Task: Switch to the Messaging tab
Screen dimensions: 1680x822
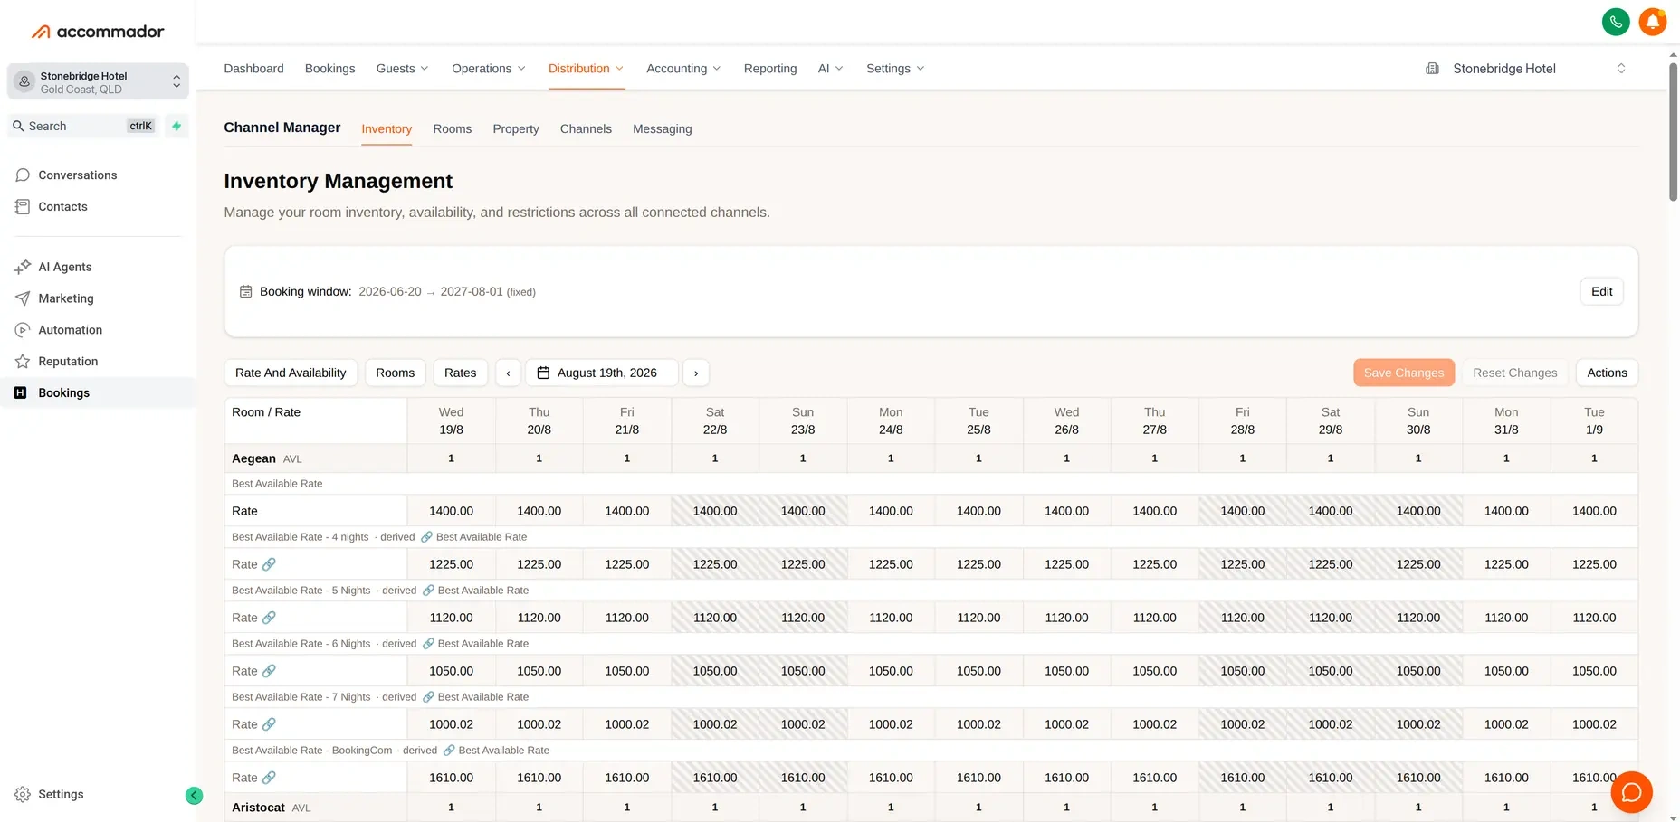Action: pos(662,129)
